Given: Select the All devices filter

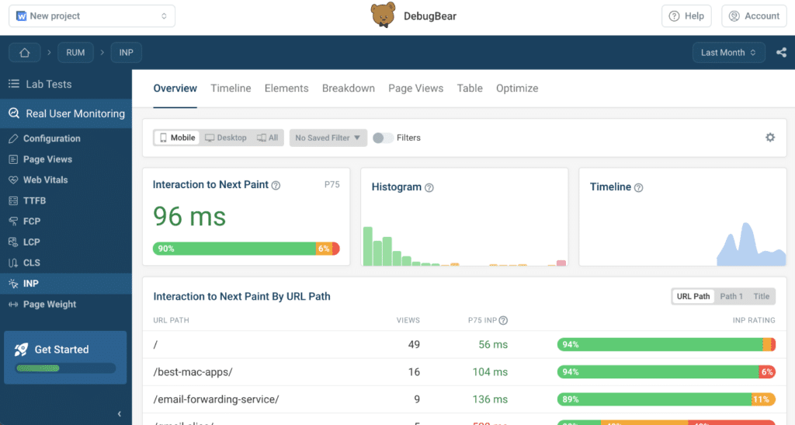Looking at the screenshot, I should point(267,138).
